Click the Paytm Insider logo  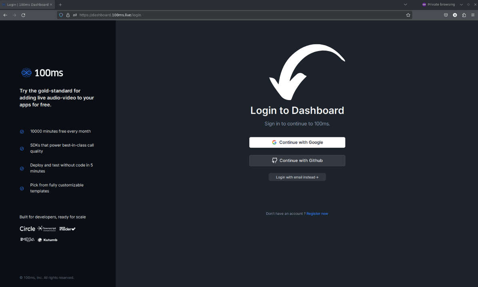68,229
